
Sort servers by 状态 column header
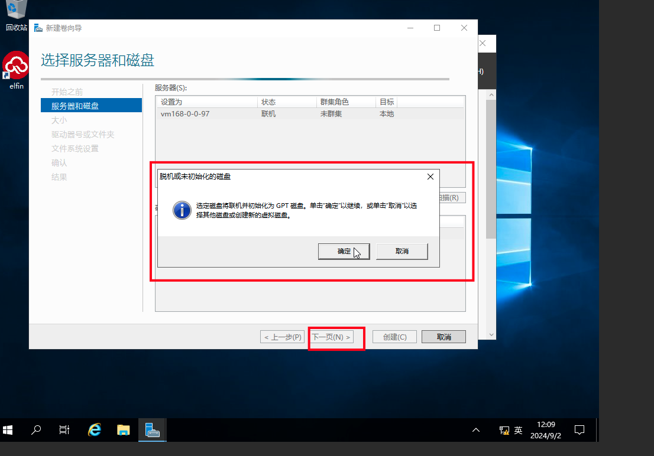(x=287, y=102)
